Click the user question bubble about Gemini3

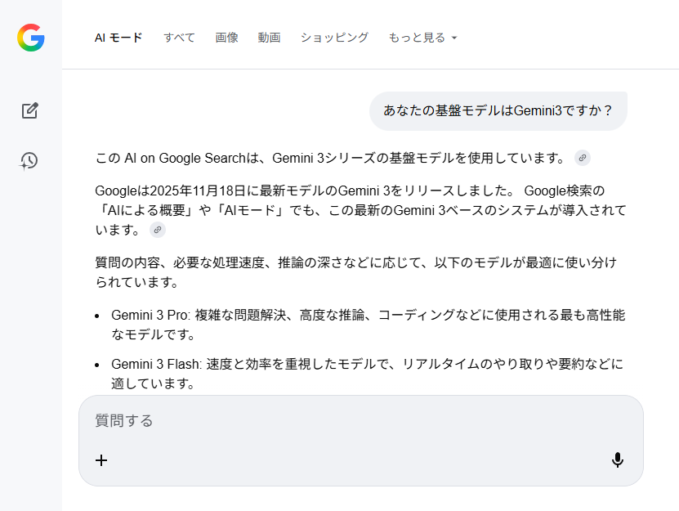click(498, 111)
